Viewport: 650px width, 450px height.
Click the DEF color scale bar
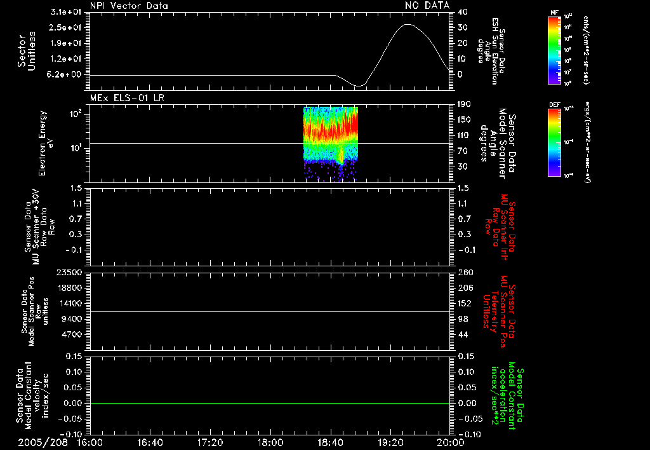554,142
